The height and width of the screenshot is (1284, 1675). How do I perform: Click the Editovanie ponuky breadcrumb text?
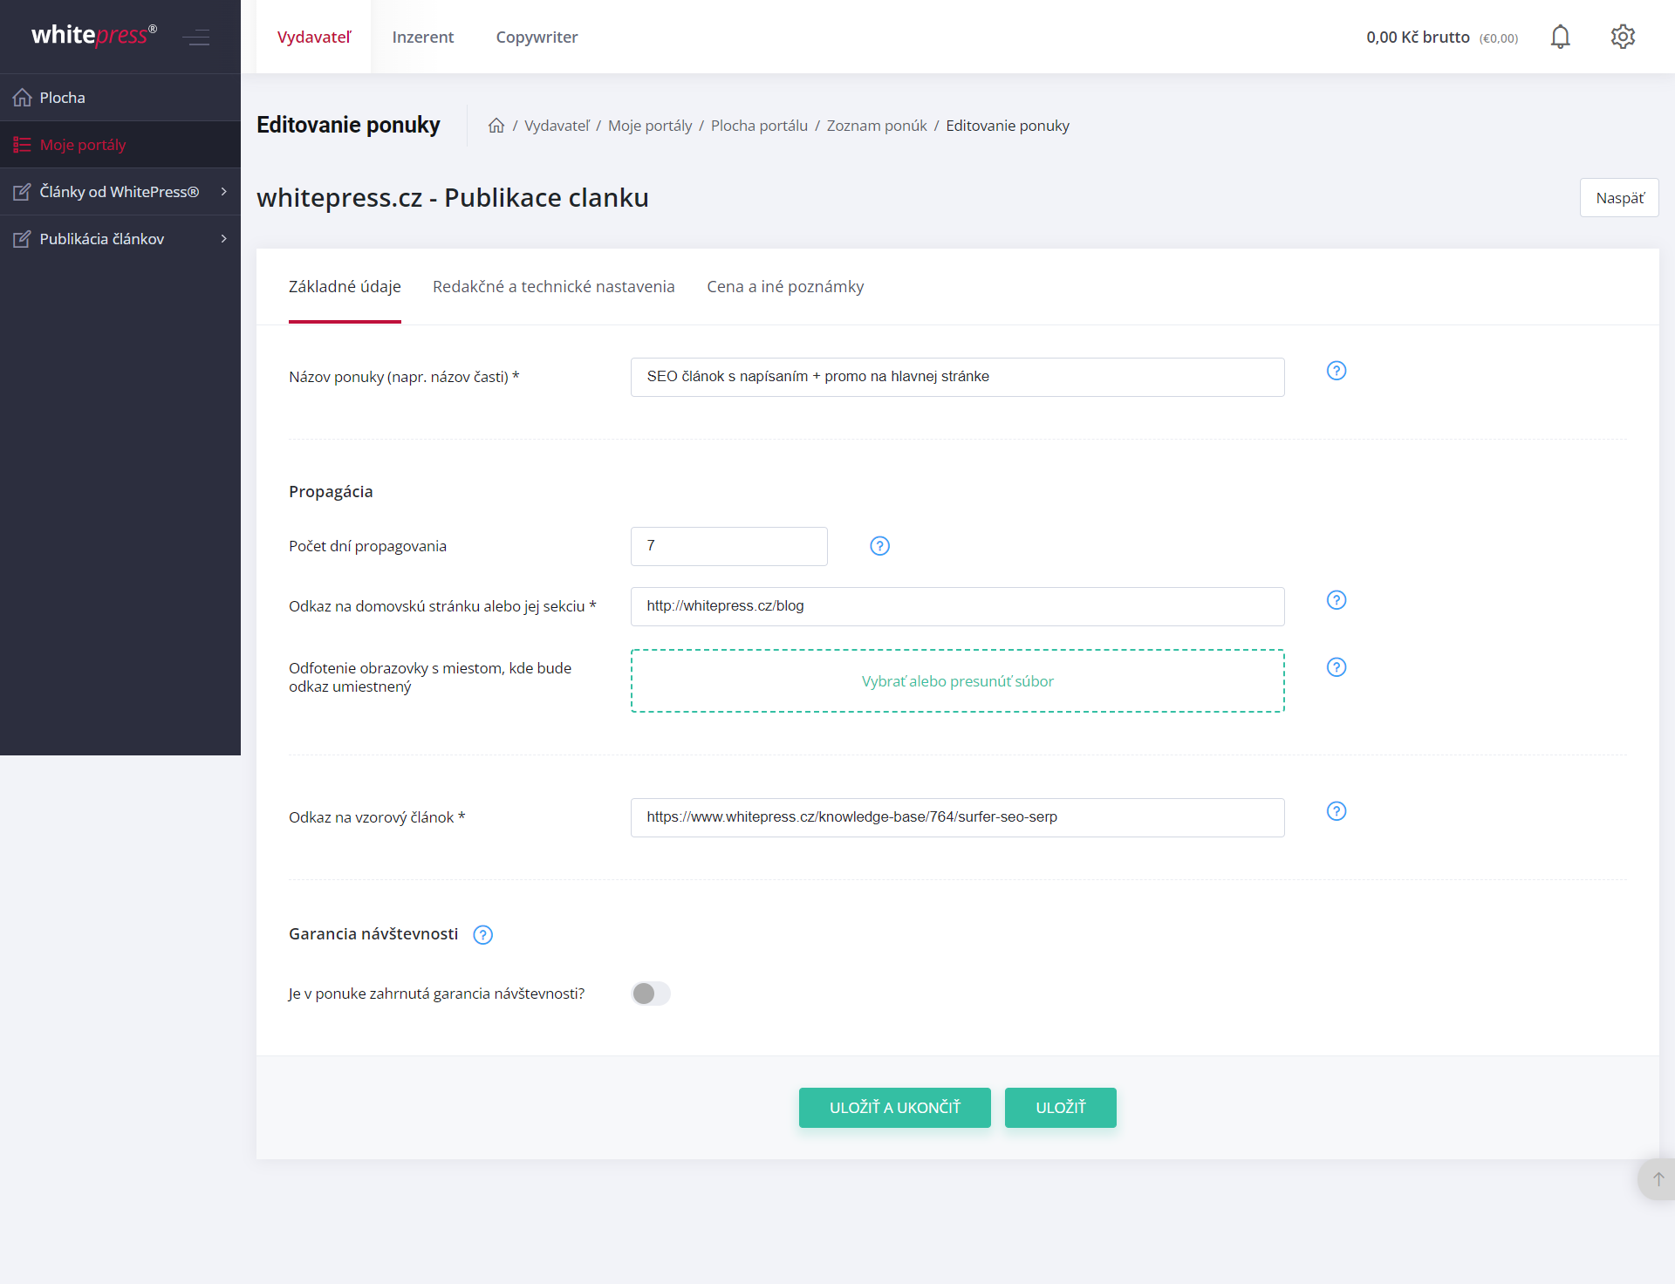[1008, 126]
